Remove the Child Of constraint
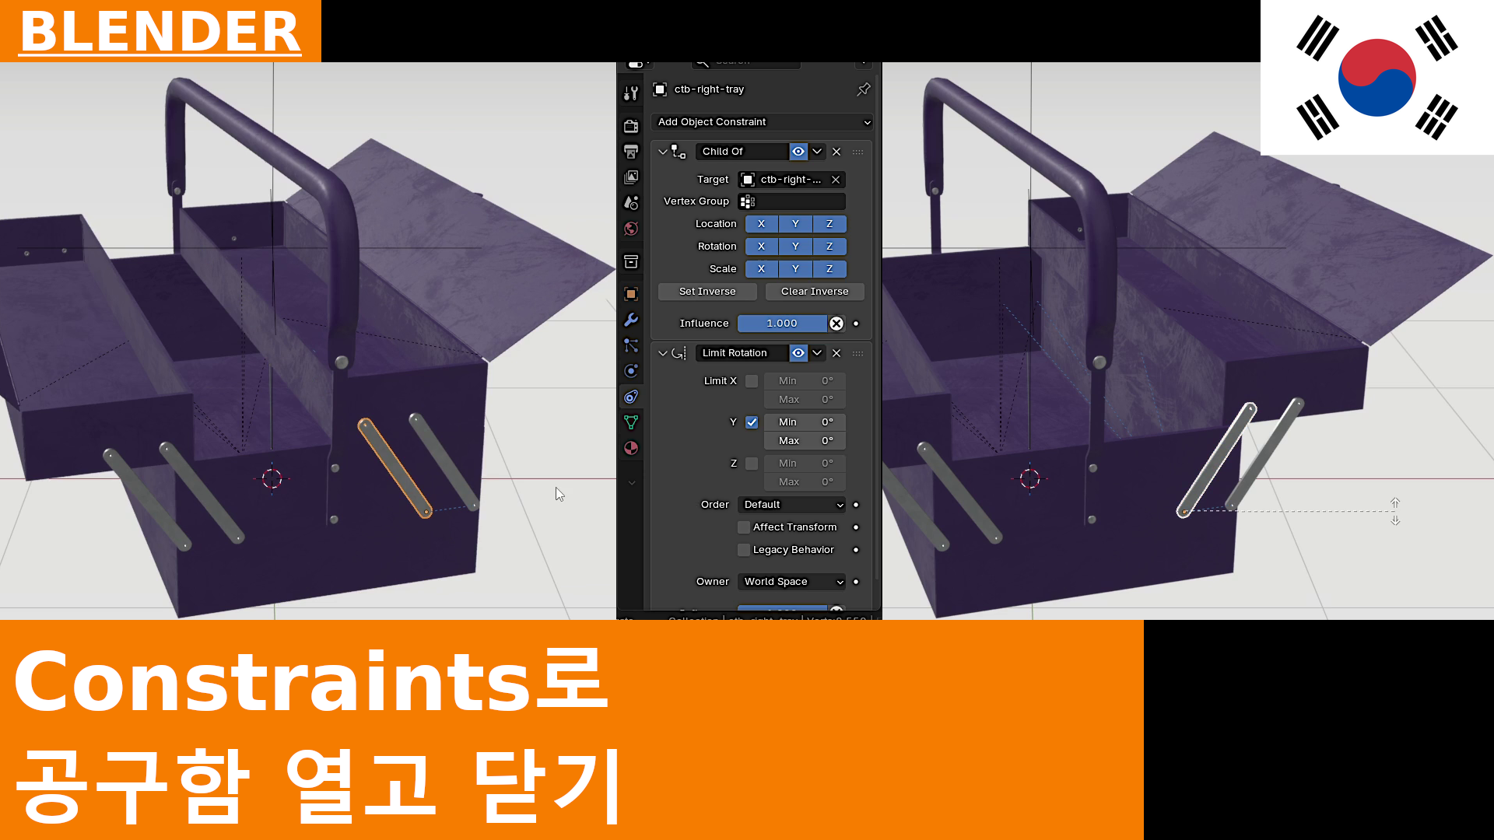This screenshot has width=1494, height=840. pos(836,152)
